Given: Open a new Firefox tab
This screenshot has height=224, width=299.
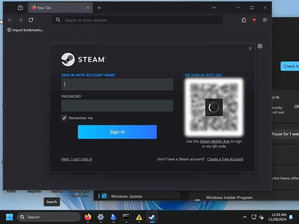Looking at the screenshot, I should [99, 8].
